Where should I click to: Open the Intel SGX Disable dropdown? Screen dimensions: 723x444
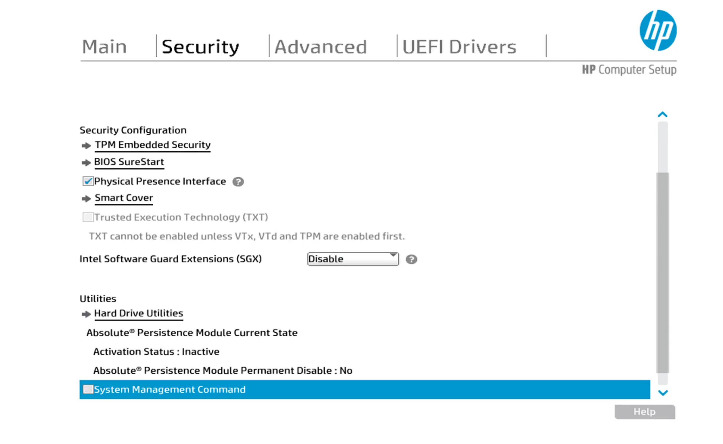353,259
